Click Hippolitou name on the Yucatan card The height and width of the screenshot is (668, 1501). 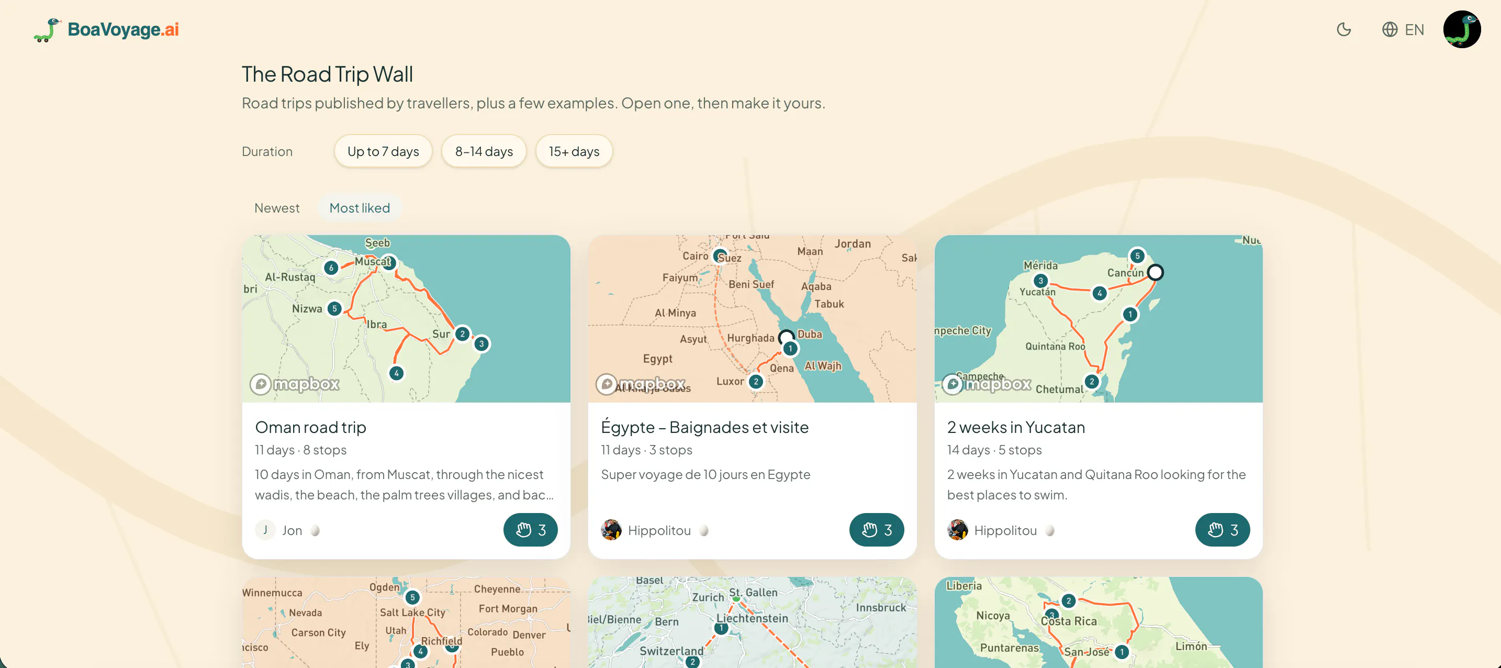[1005, 530]
